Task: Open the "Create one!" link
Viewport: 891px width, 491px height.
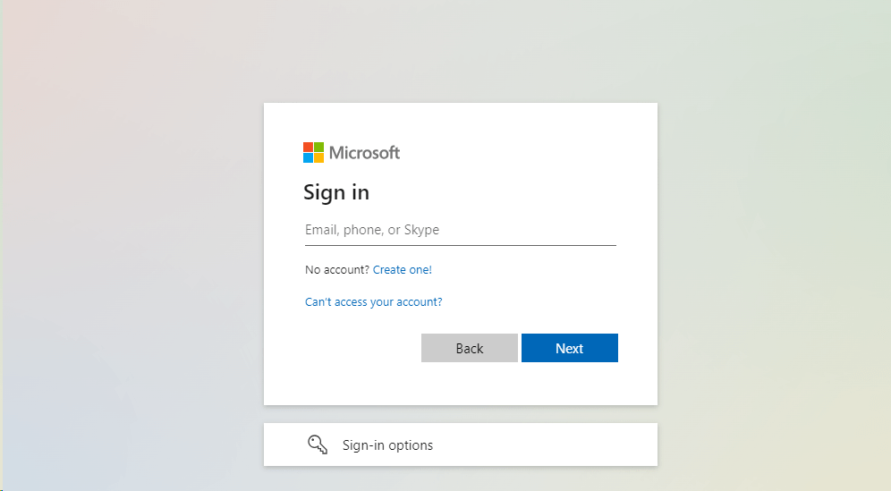Action: [403, 269]
